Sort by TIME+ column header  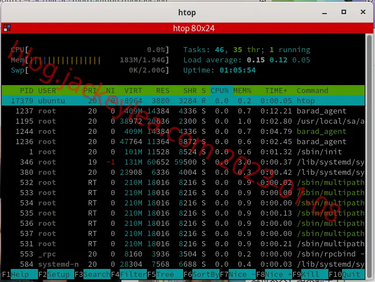click(276, 91)
